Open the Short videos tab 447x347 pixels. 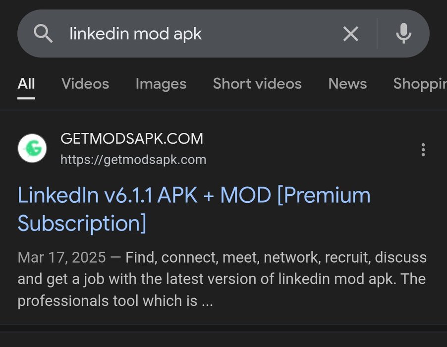(x=257, y=84)
